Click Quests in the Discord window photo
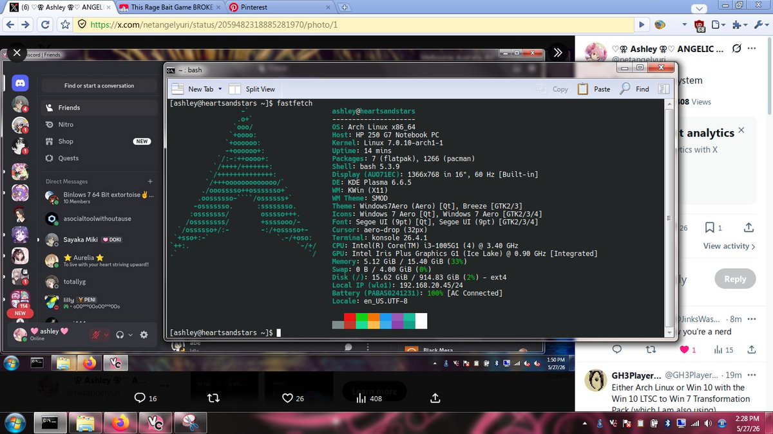Screen dimensions: 773x434 click(x=99, y=158)
